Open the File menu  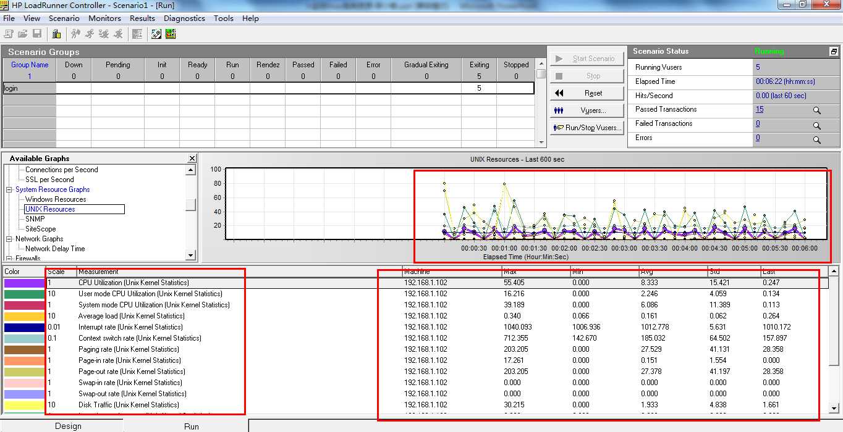[x=9, y=18]
